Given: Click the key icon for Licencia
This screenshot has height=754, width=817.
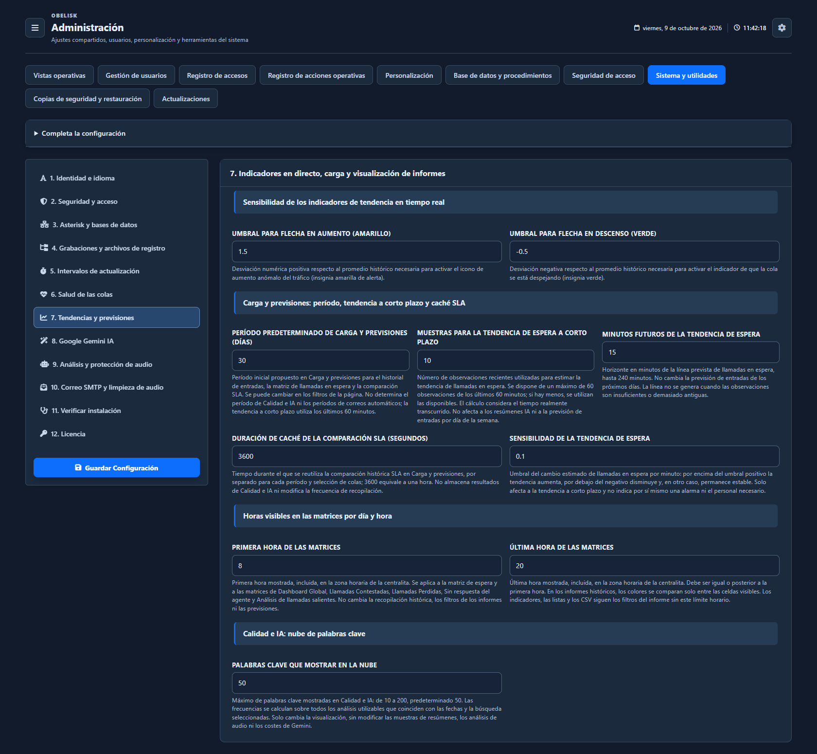Looking at the screenshot, I should pyautogui.click(x=44, y=434).
